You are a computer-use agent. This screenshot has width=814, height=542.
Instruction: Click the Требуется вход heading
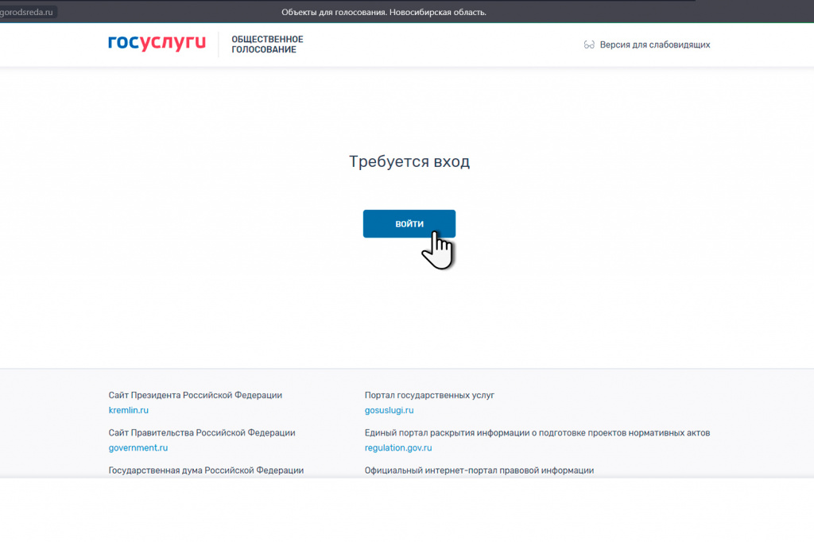tap(409, 161)
